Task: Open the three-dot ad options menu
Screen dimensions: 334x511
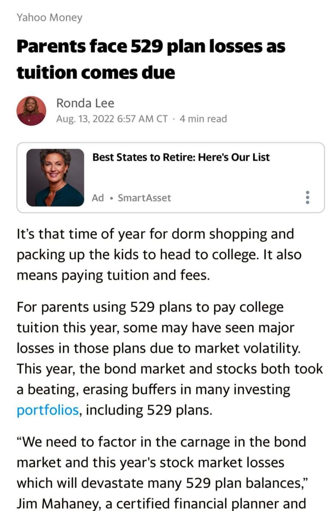Action: [308, 197]
